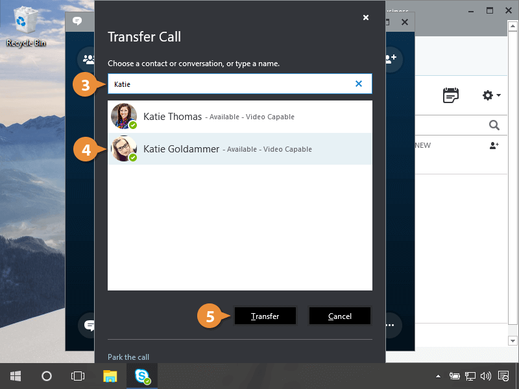Click the Park the call link

click(128, 357)
